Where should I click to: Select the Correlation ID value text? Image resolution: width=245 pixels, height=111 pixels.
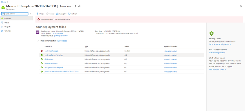coord(122,34)
